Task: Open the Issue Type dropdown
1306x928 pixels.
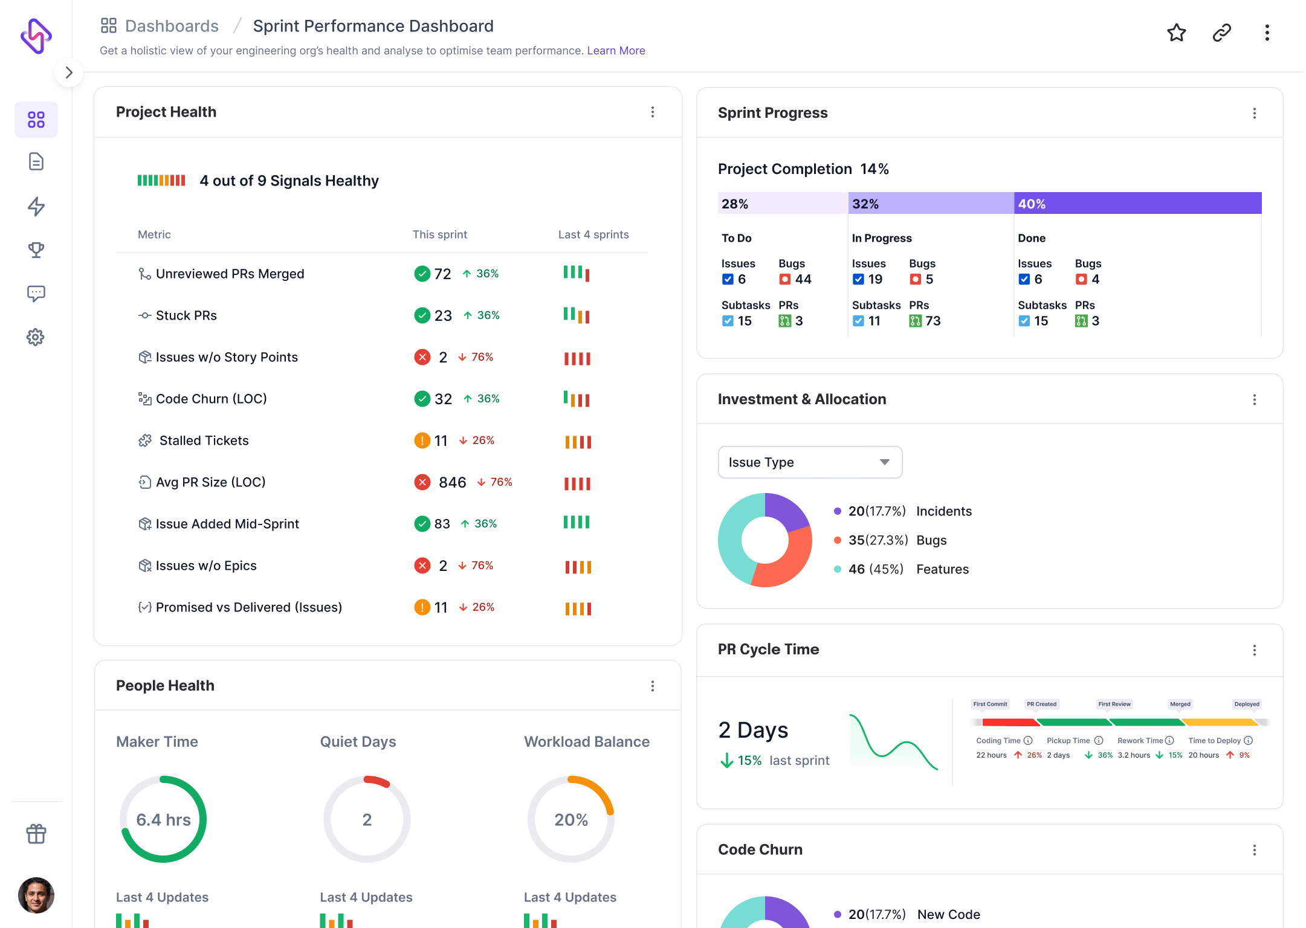Action: 810,462
